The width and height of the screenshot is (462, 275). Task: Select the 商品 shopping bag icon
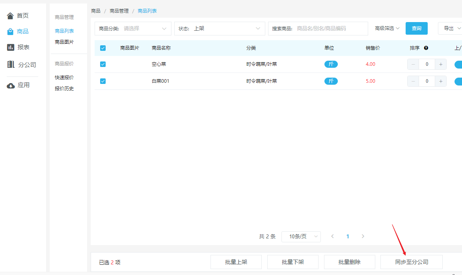coord(10,32)
